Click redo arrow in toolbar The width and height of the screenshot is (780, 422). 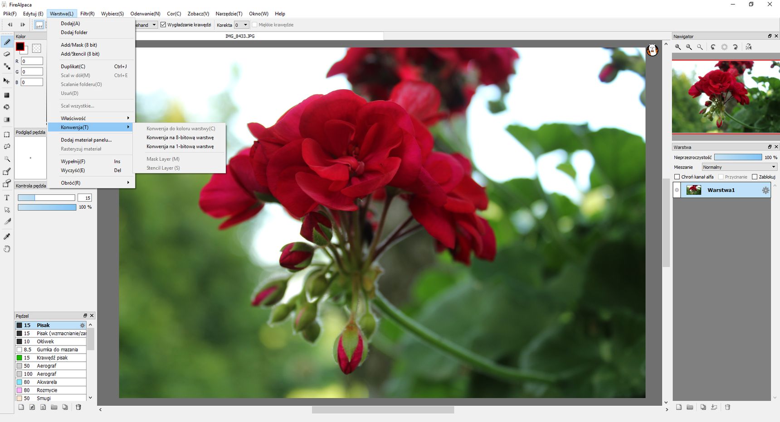[x=23, y=25]
